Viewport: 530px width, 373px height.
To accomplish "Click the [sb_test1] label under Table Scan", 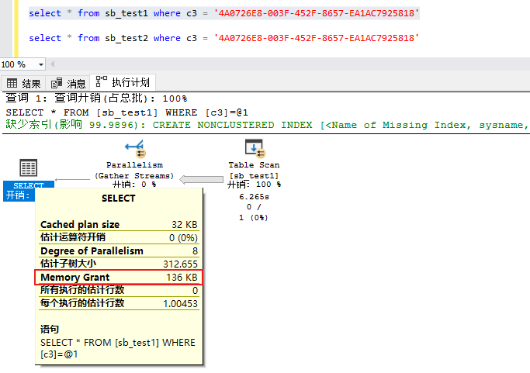I will 254,175.
